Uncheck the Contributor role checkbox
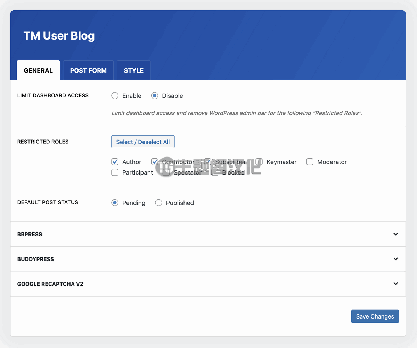Image resolution: width=417 pixels, height=348 pixels. [x=155, y=162]
